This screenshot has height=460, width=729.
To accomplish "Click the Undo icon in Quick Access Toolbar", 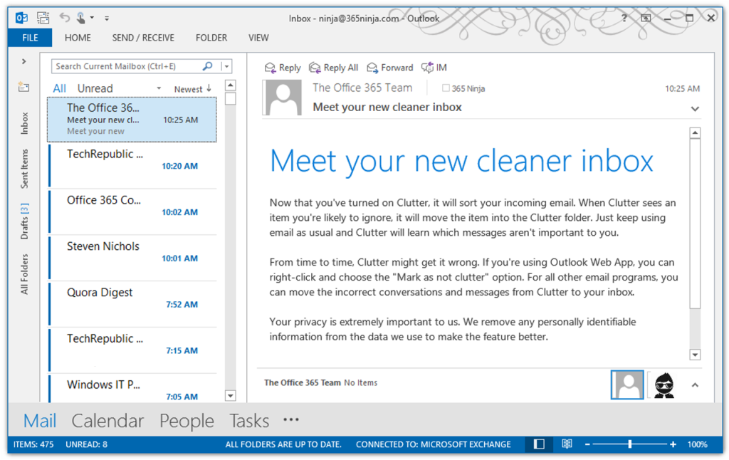I will [x=65, y=18].
